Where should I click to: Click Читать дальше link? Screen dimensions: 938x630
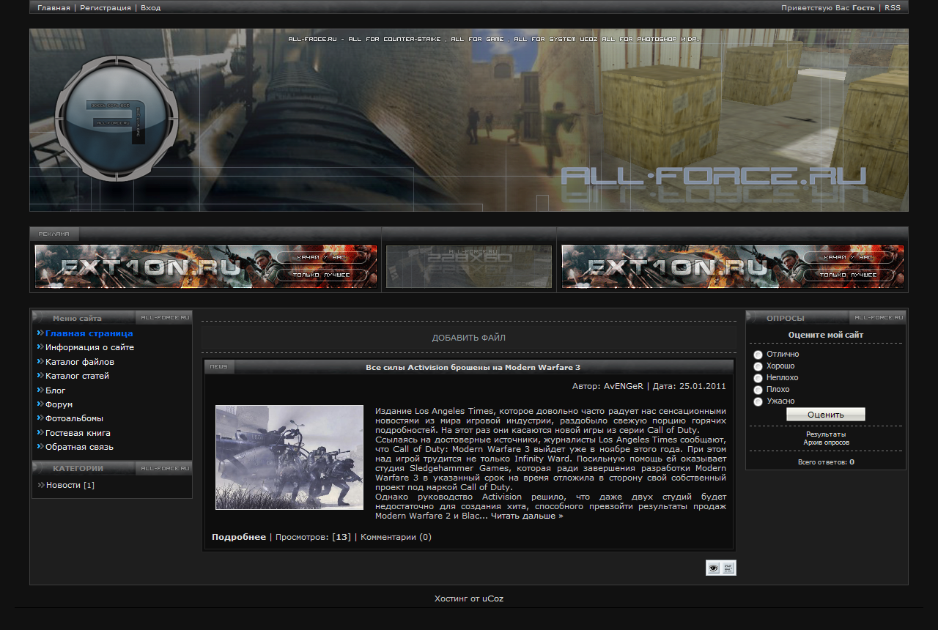click(x=527, y=516)
